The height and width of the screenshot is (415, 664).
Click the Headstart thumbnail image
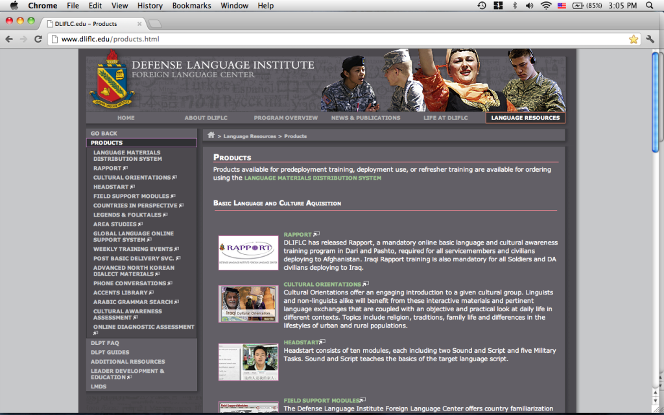click(248, 362)
